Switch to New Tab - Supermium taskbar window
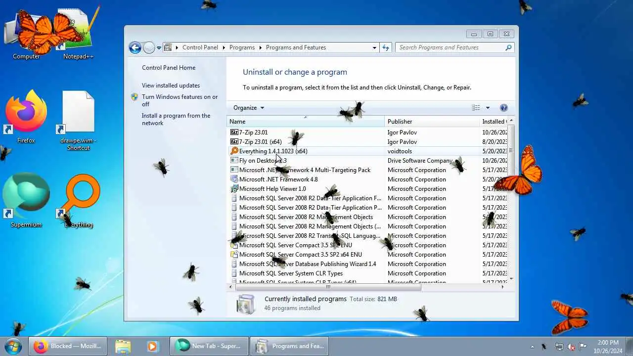Image resolution: width=633 pixels, height=356 pixels. point(209,346)
